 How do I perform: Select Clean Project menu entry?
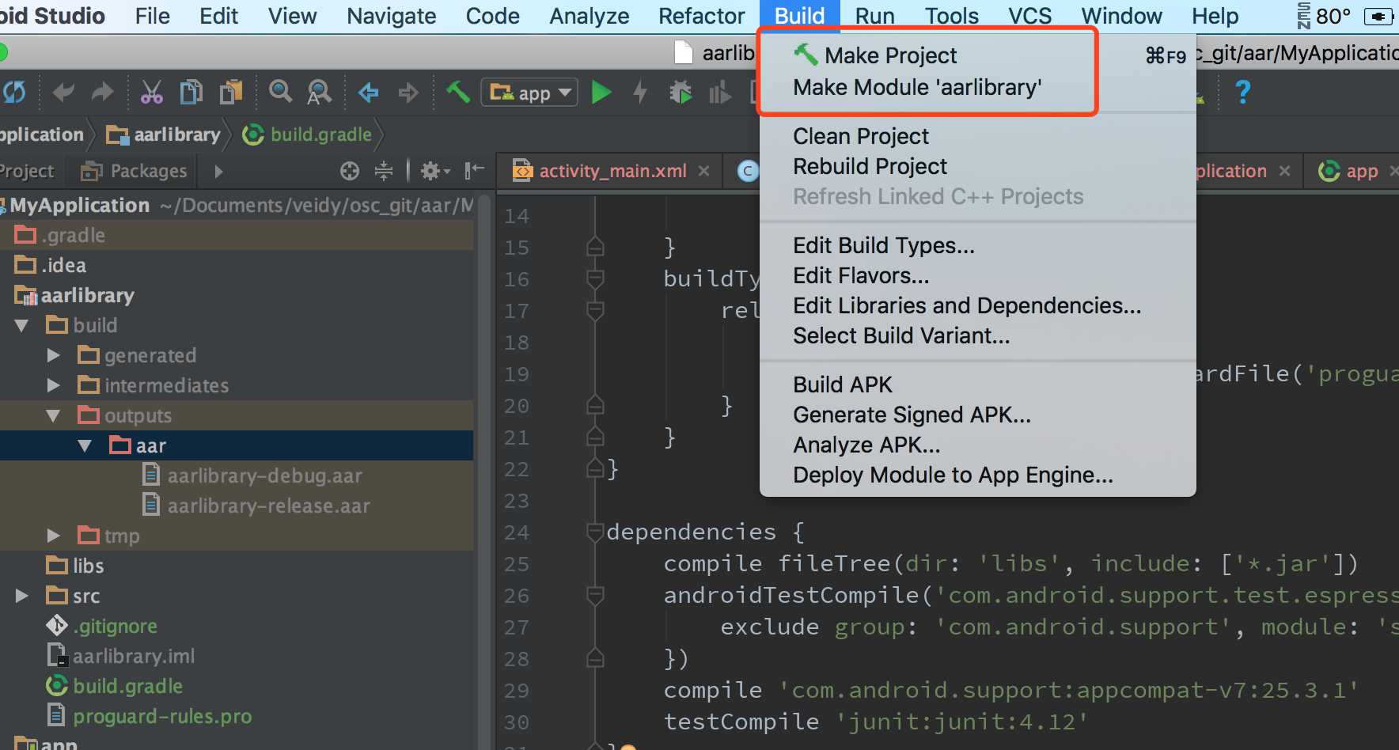pos(978,136)
